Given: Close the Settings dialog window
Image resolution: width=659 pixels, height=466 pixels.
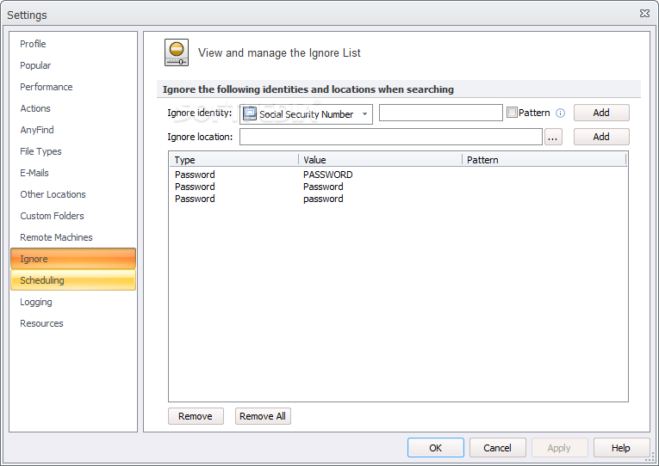Looking at the screenshot, I should click(x=644, y=14).
